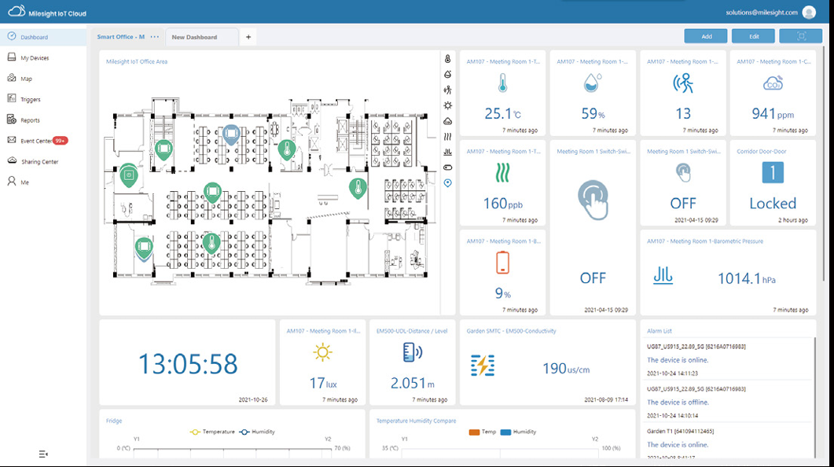Select the temperature filter icon in the map toolbar
Screen dimensions: 834x467
tap(448, 59)
